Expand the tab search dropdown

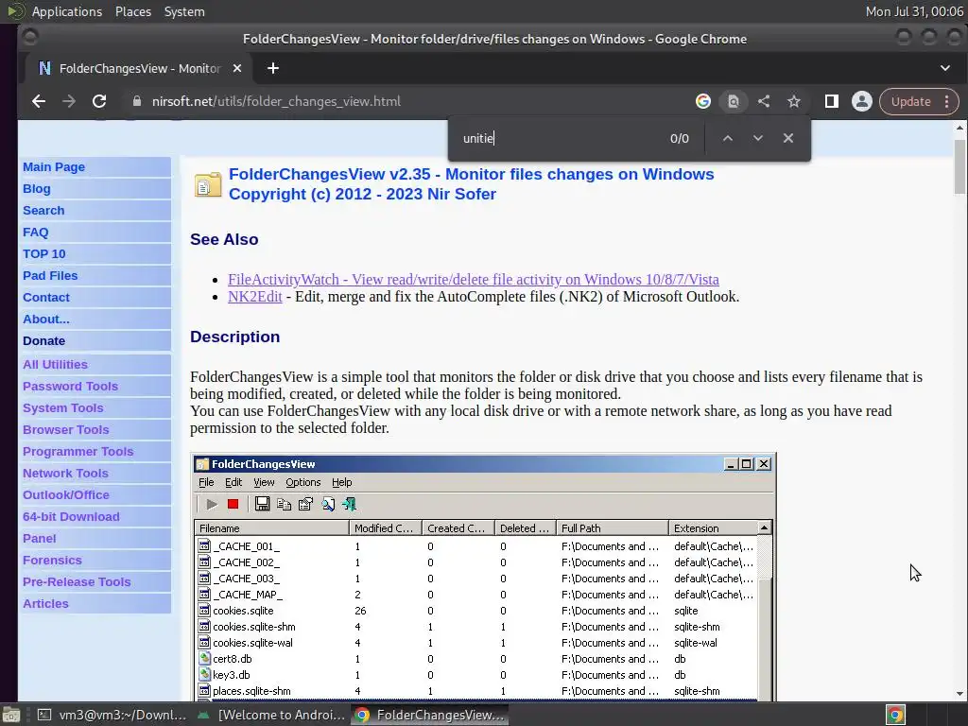coord(945,68)
